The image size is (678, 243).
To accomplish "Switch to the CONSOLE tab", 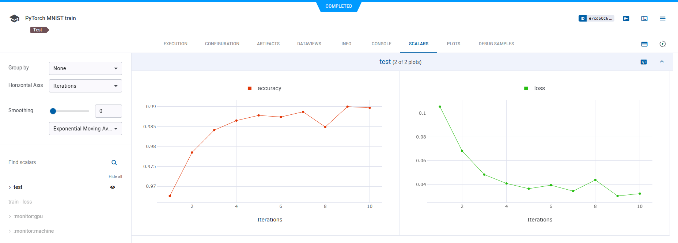I will 381,44.
